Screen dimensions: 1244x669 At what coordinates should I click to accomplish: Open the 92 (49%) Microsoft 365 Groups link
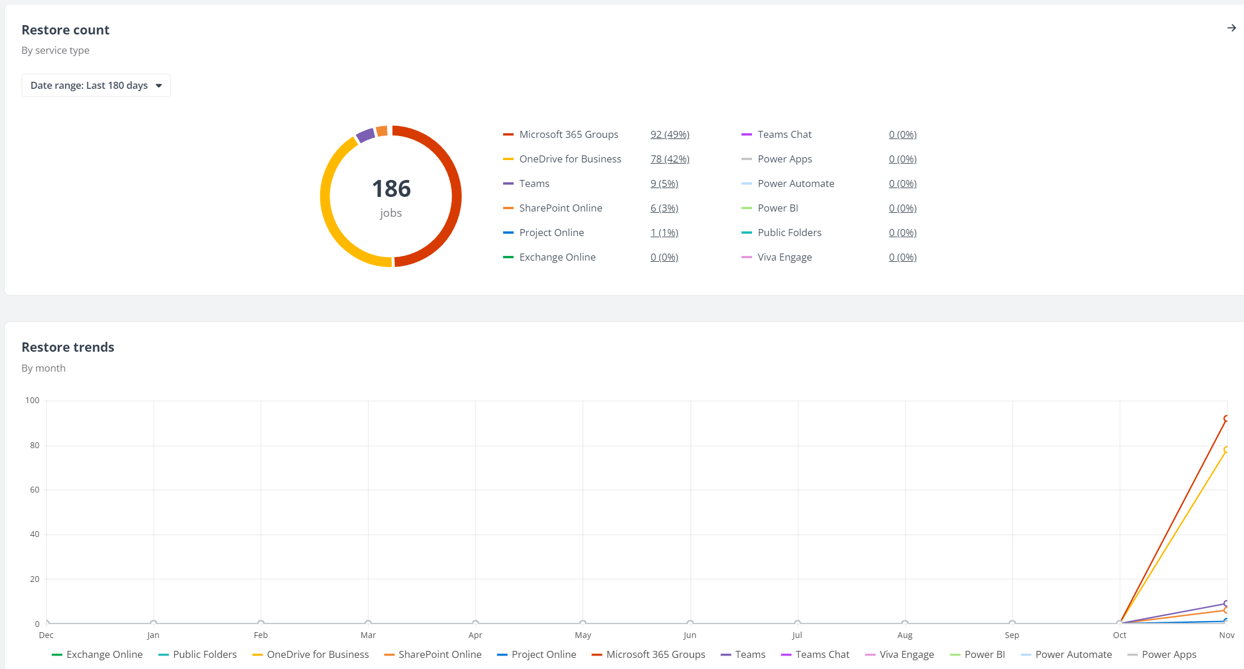coord(670,134)
